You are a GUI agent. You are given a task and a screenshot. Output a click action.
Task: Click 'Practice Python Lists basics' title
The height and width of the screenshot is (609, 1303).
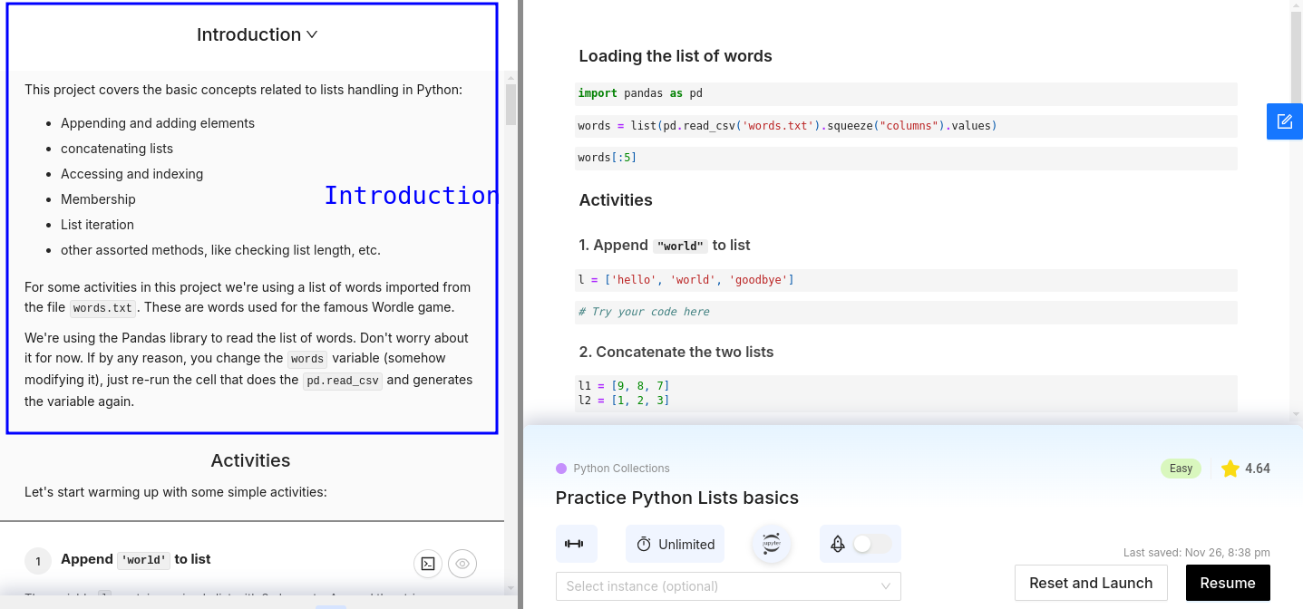677,498
